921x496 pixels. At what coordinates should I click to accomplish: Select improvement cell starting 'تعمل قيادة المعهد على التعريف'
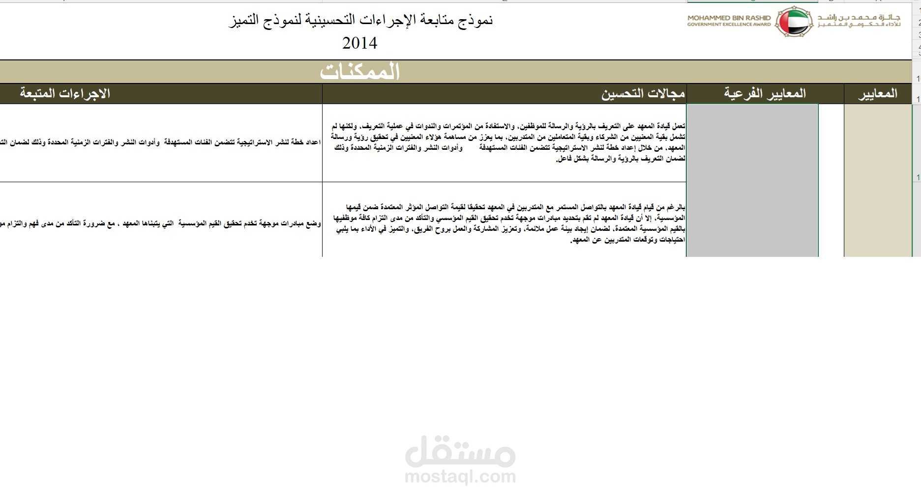tap(504, 143)
